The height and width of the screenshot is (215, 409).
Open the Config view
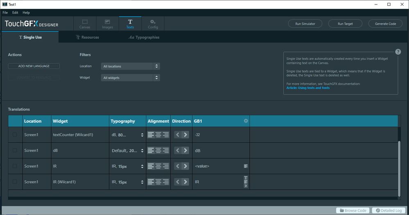coord(153,24)
